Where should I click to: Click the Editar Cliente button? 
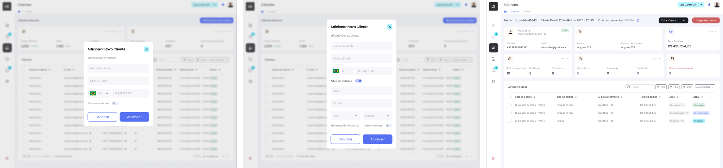(x=669, y=20)
